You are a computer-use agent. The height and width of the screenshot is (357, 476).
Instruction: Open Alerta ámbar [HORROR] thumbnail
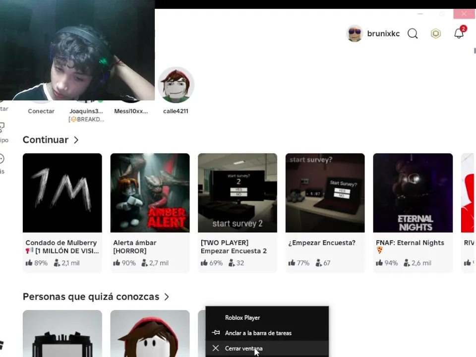click(150, 193)
